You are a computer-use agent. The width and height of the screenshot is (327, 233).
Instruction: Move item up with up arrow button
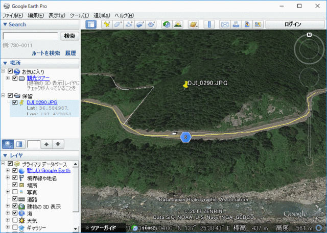[46, 144]
